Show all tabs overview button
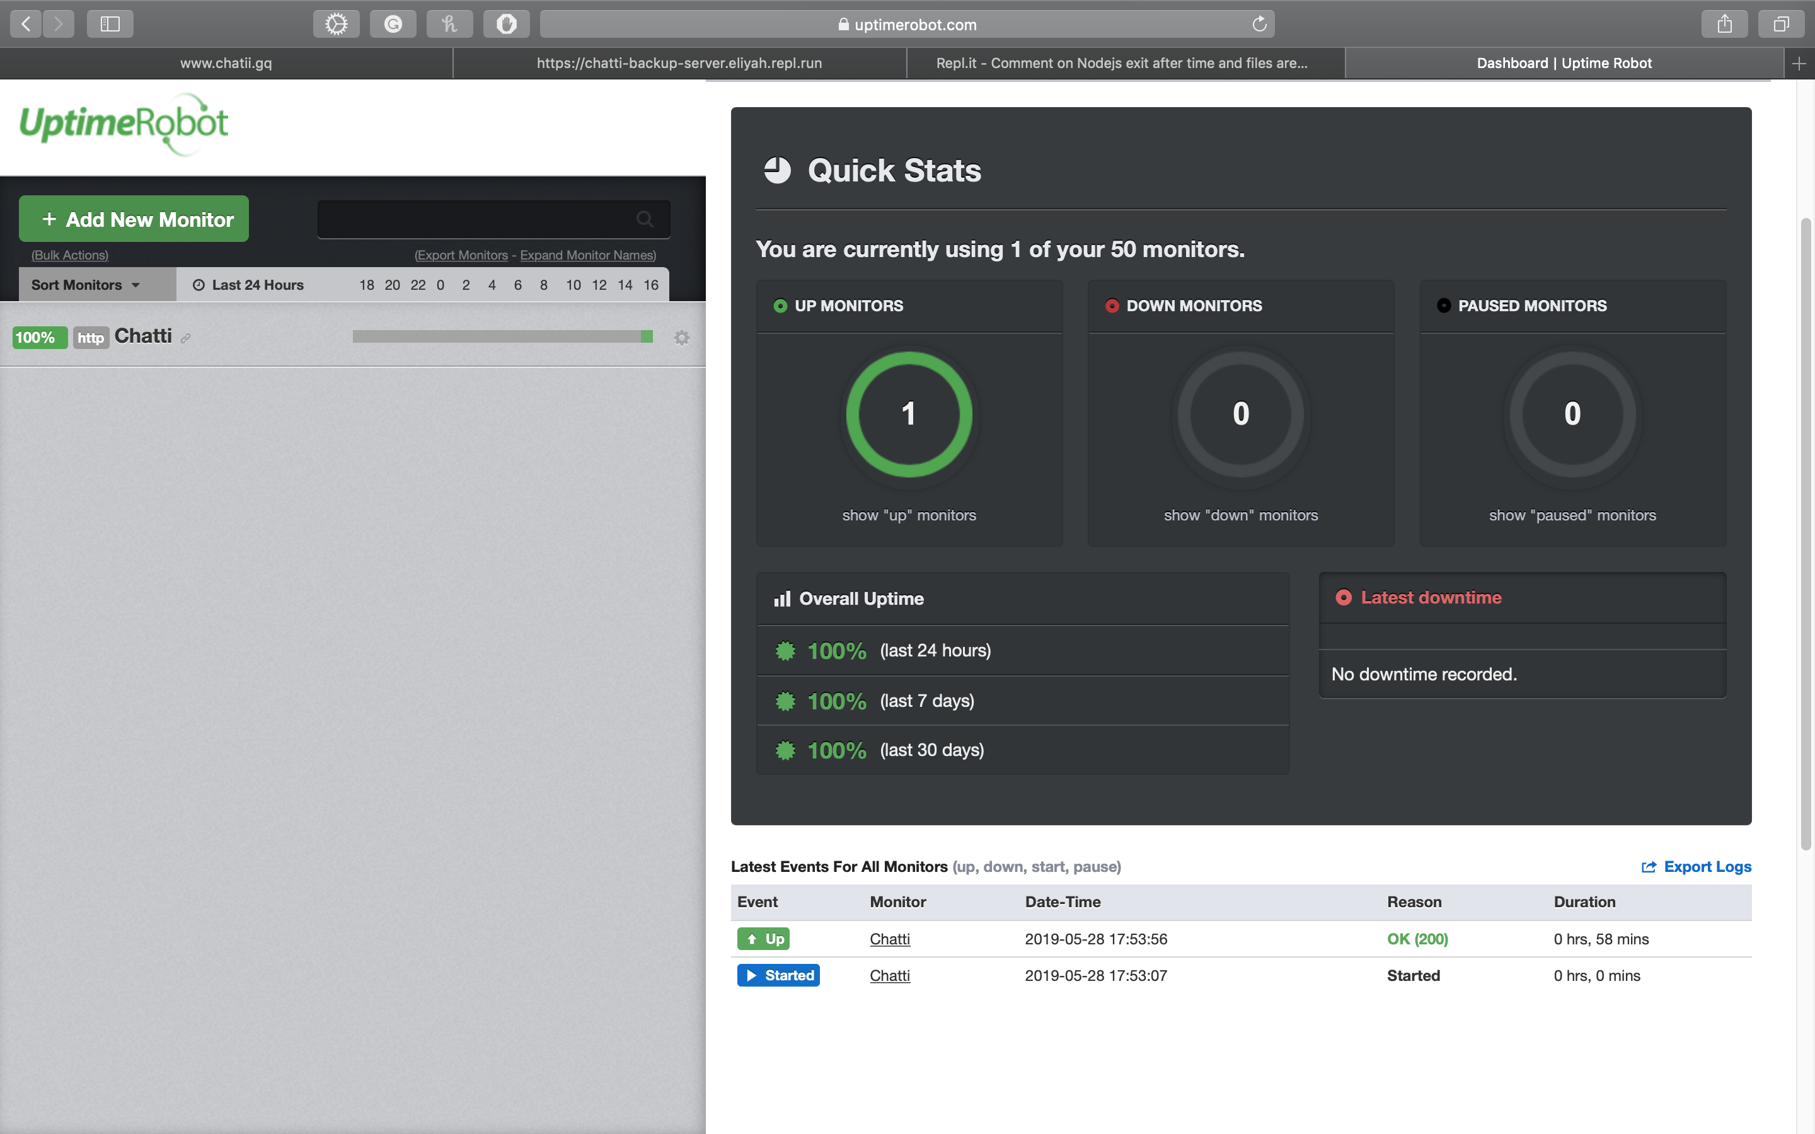This screenshot has height=1134, width=1815. (1781, 24)
